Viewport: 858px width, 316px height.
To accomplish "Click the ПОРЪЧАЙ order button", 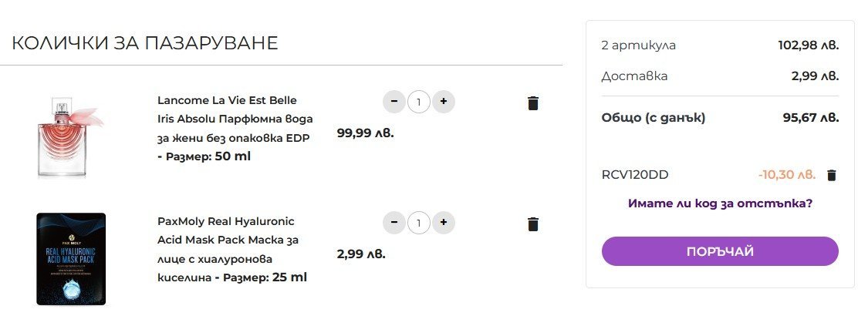I will tap(720, 251).
